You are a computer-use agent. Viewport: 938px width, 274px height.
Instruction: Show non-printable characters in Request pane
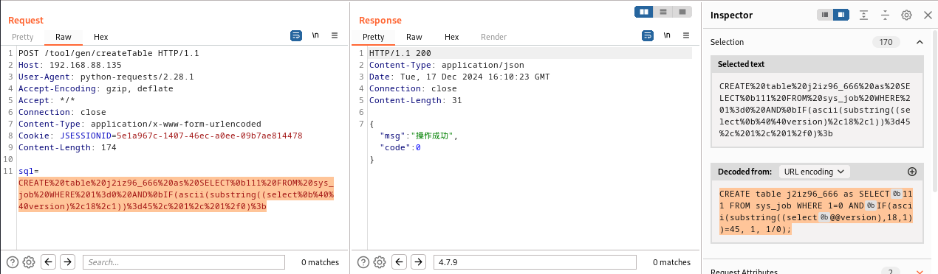pos(315,35)
